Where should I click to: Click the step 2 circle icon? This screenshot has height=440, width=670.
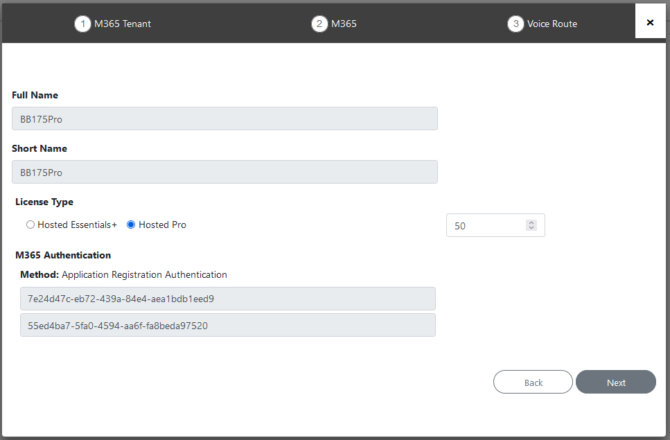pyautogui.click(x=319, y=24)
